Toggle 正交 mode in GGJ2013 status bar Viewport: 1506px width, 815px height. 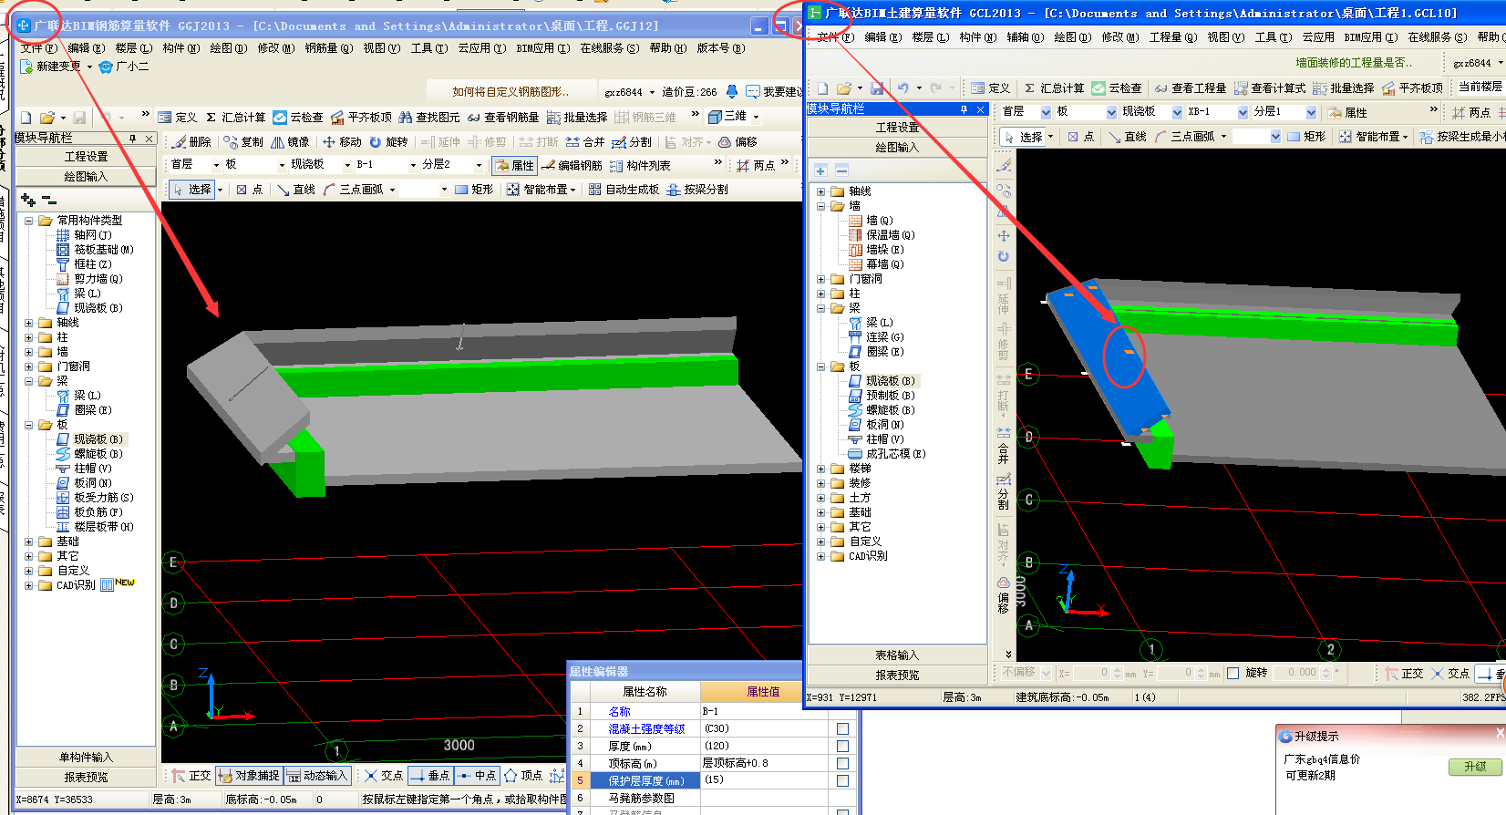click(191, 775)
